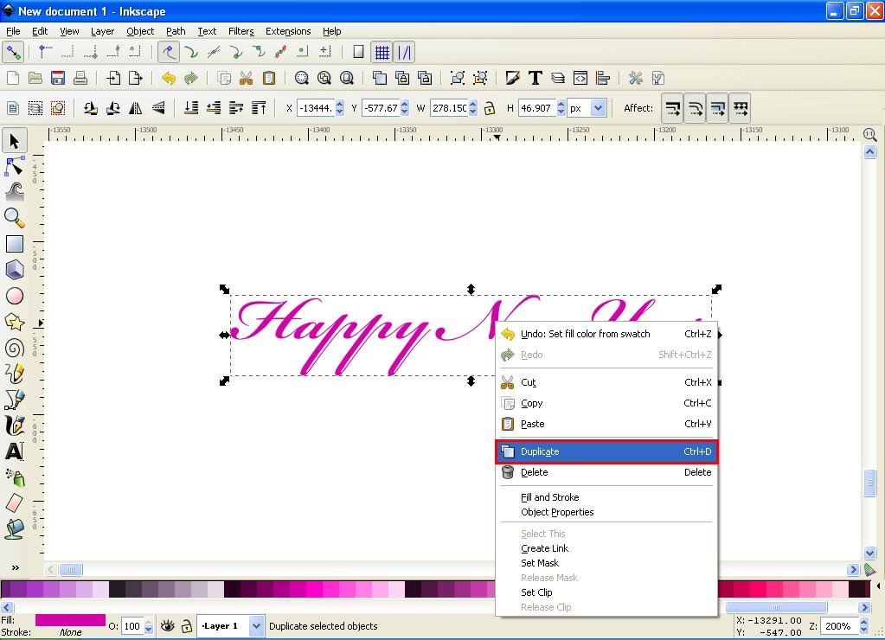Toggle Affect move patterns button
Image resolution: width=885 pixels, height=640 pixels.
[x=740, y=108]
